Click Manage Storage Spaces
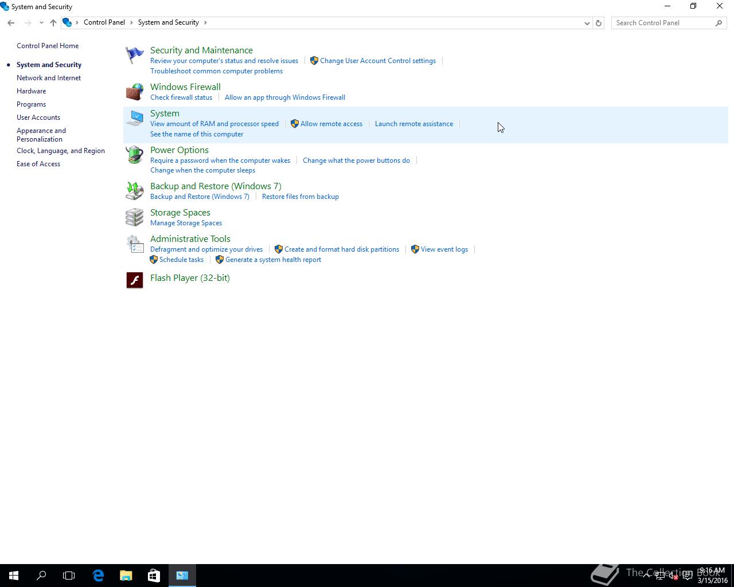This screenshot has width=734, height=587. 186,223
